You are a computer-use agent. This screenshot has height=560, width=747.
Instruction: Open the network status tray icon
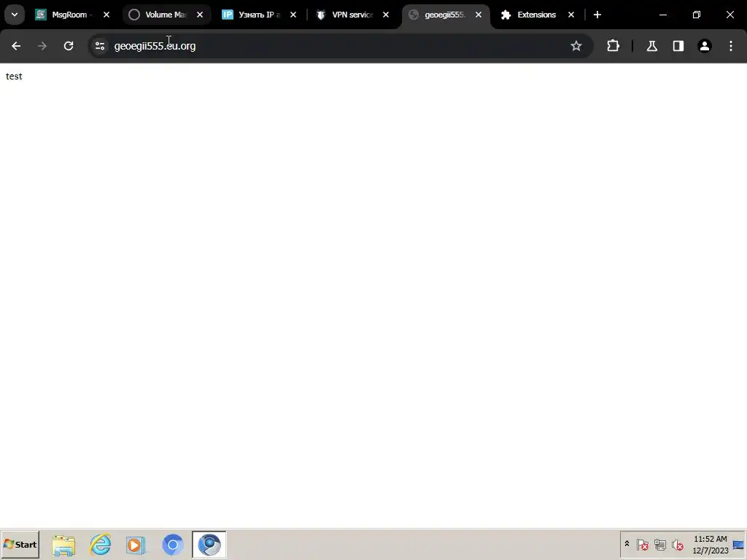point(659,544)
